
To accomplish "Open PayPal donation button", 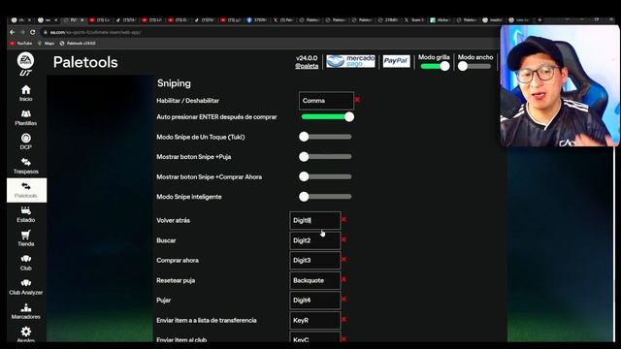I will pos(397,61).
